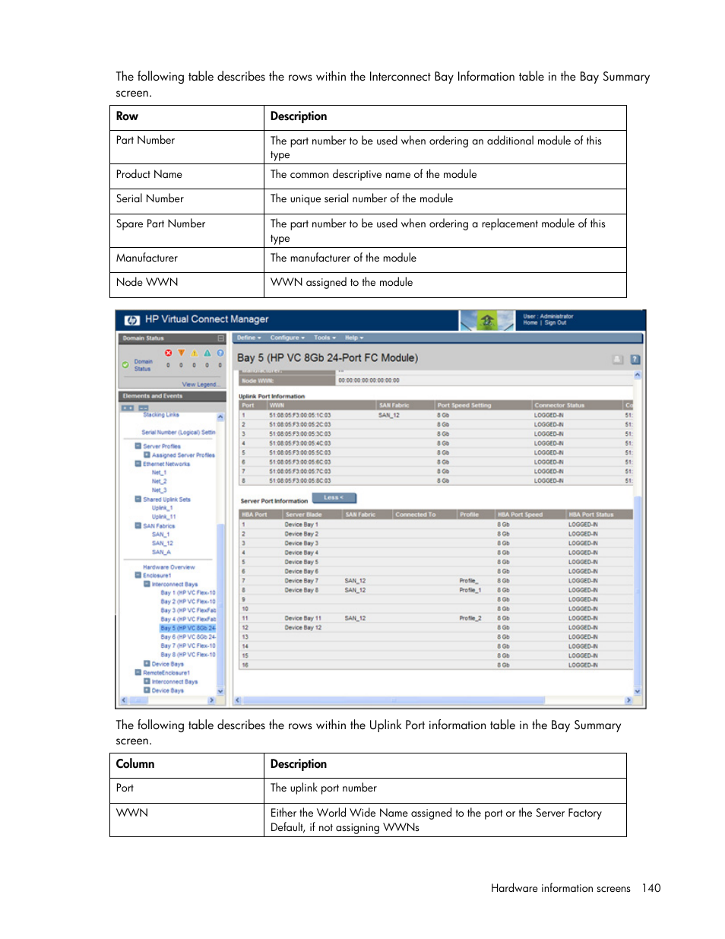Click tree panel scroll-right arrow

(211, 700)
